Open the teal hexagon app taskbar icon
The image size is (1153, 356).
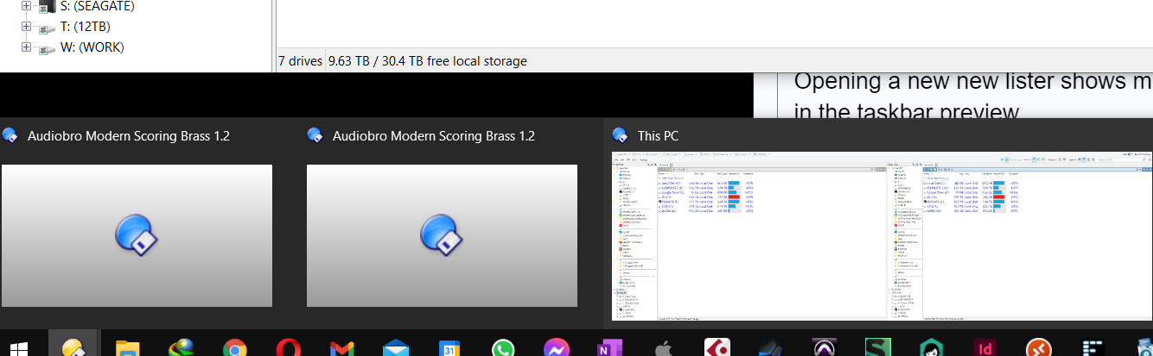tap(932, 348)
